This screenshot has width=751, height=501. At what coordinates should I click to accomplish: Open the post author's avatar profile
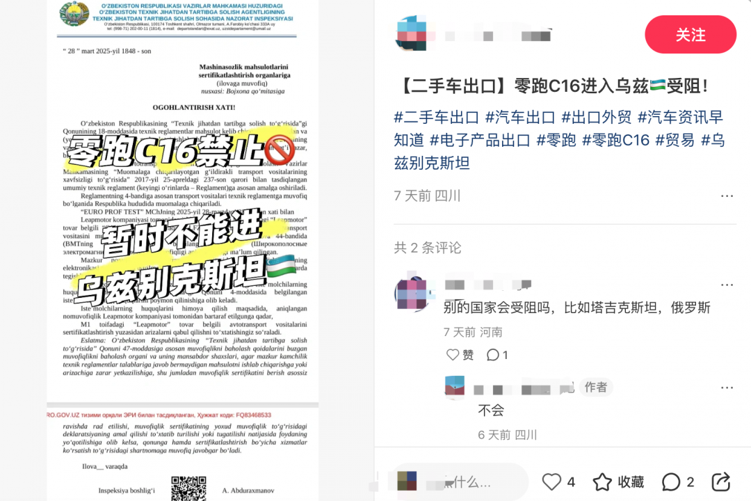pos(412,33)
